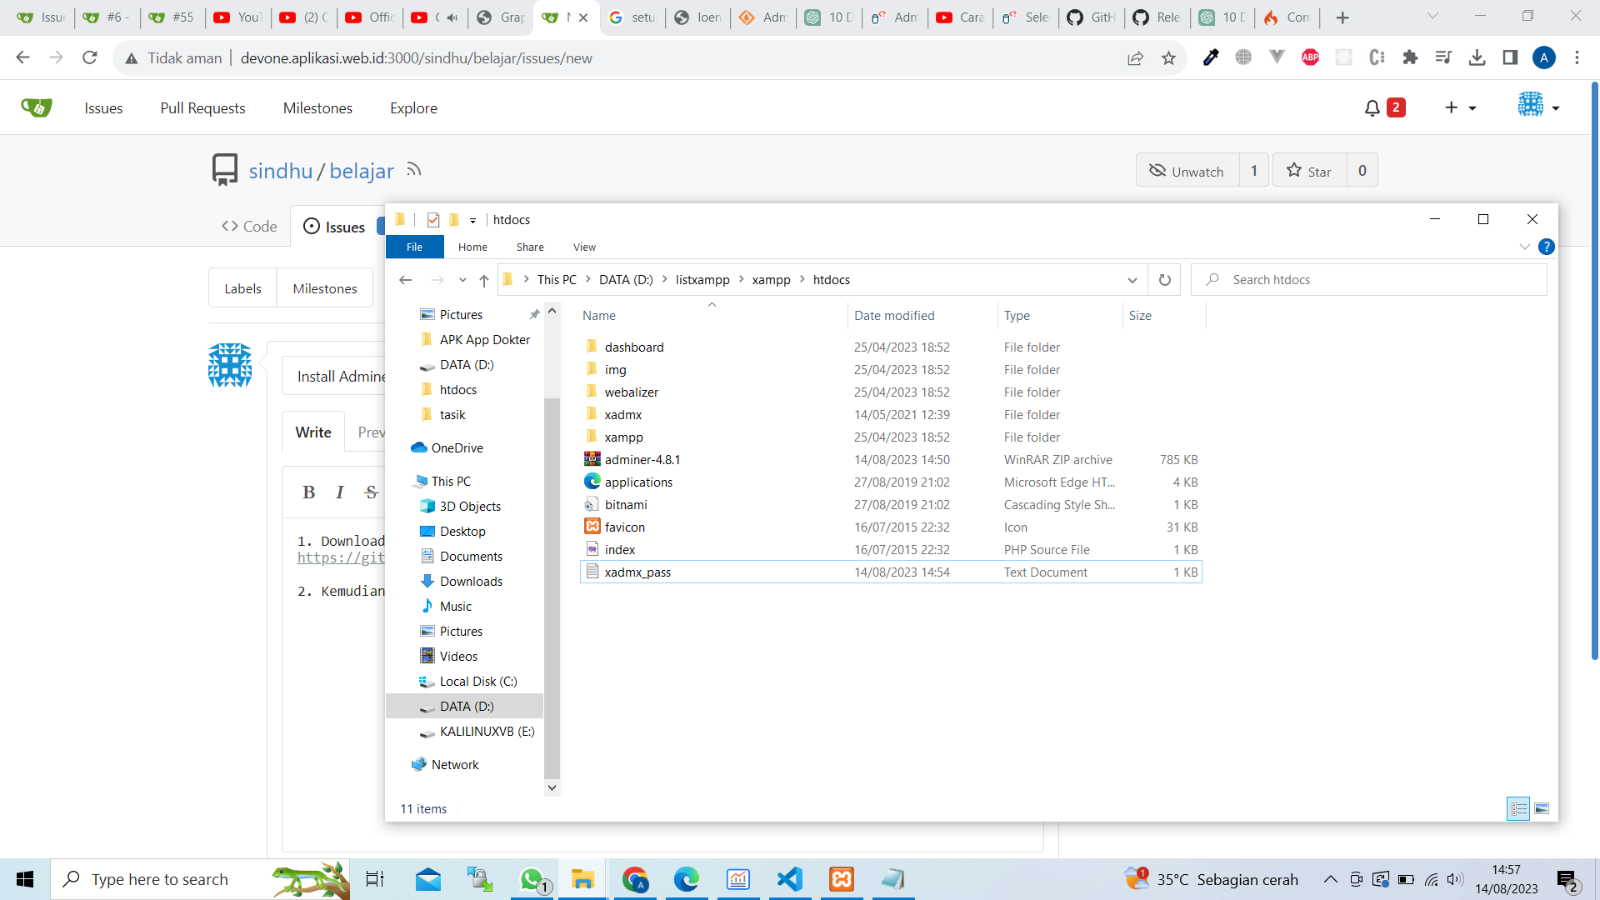This screenshot has height=900, width=1600.
Task: Click the Search htdocs field
Action: click(x=1369, y=280)
